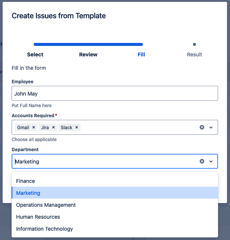
Task: Remove the Gmail tag
Action: pos(34,127)
